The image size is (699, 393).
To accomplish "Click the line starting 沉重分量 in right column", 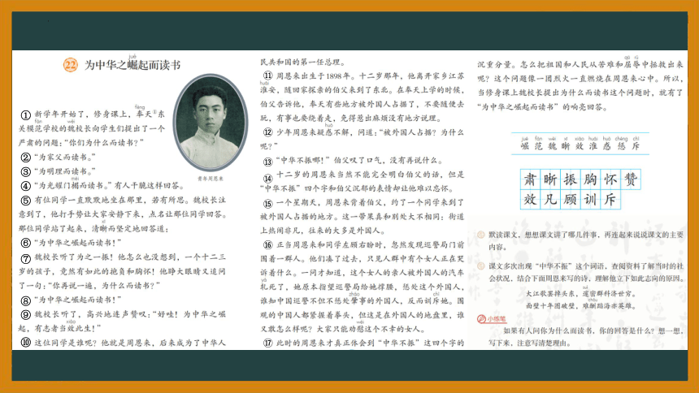I will (580, 65).
